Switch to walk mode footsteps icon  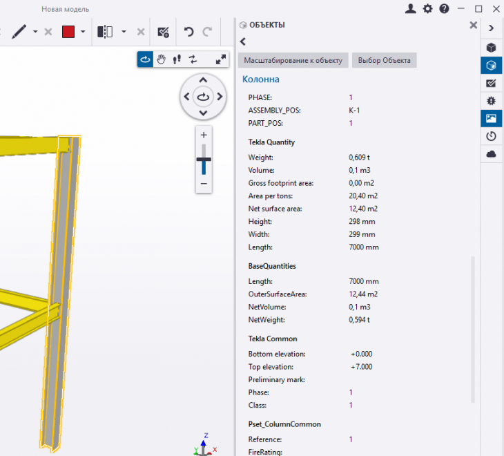pos(177,59)
